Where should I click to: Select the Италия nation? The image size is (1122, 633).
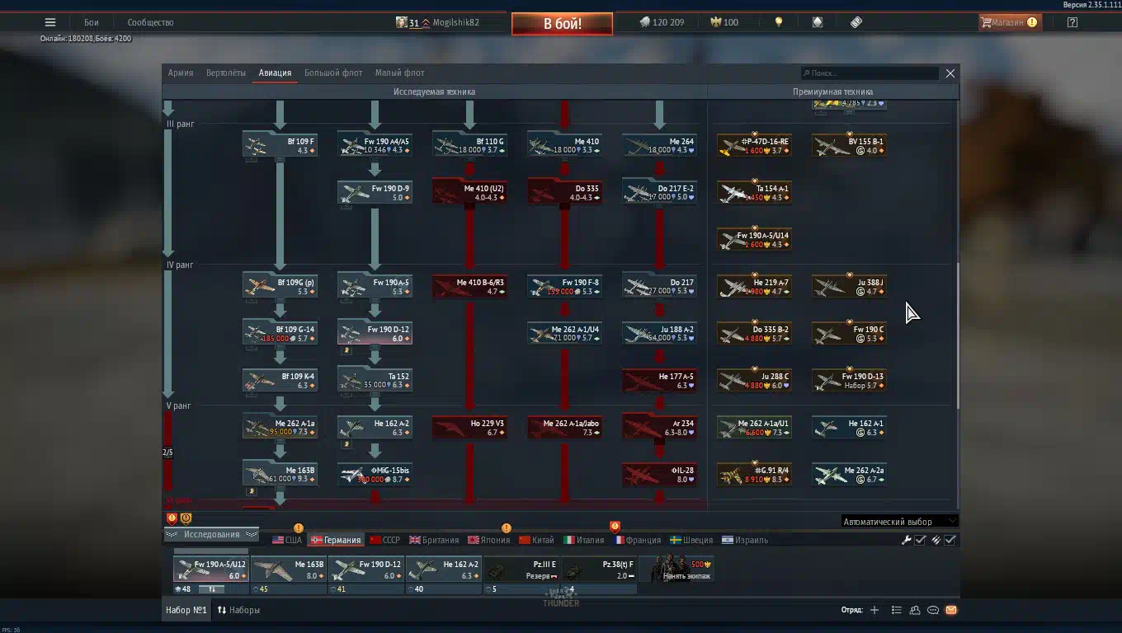[x=583, y=540]
